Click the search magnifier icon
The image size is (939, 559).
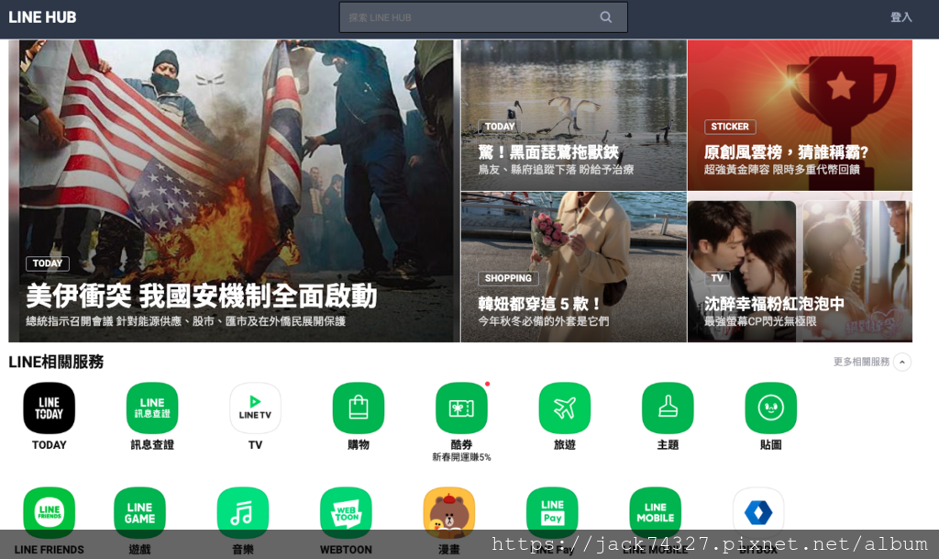point(606,17)
